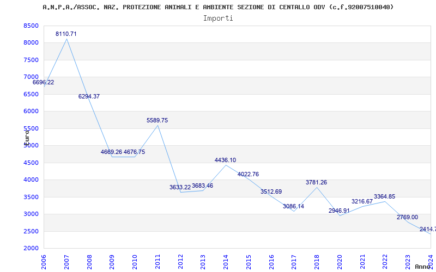
Task: Click the Importi chart subtitle
Action: [x=218, y=18]
